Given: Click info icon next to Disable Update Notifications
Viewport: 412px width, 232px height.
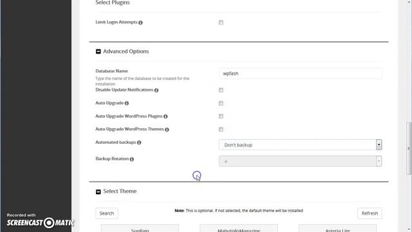Looking at the screenshot, I should click(x=156, y=90).
